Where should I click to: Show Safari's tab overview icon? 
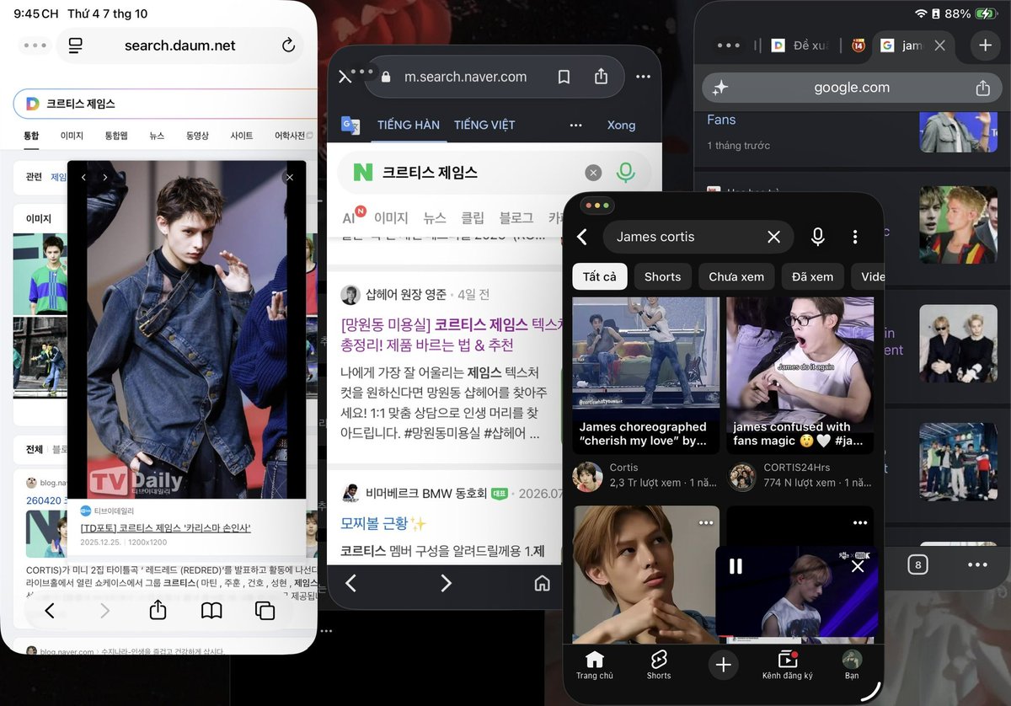tap(265, 611)
